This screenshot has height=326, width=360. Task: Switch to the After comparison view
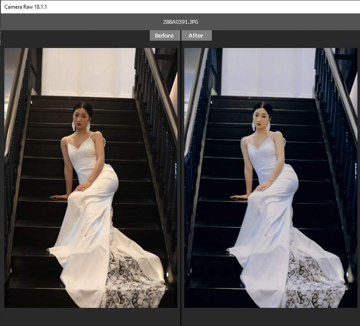click(196, 35)
